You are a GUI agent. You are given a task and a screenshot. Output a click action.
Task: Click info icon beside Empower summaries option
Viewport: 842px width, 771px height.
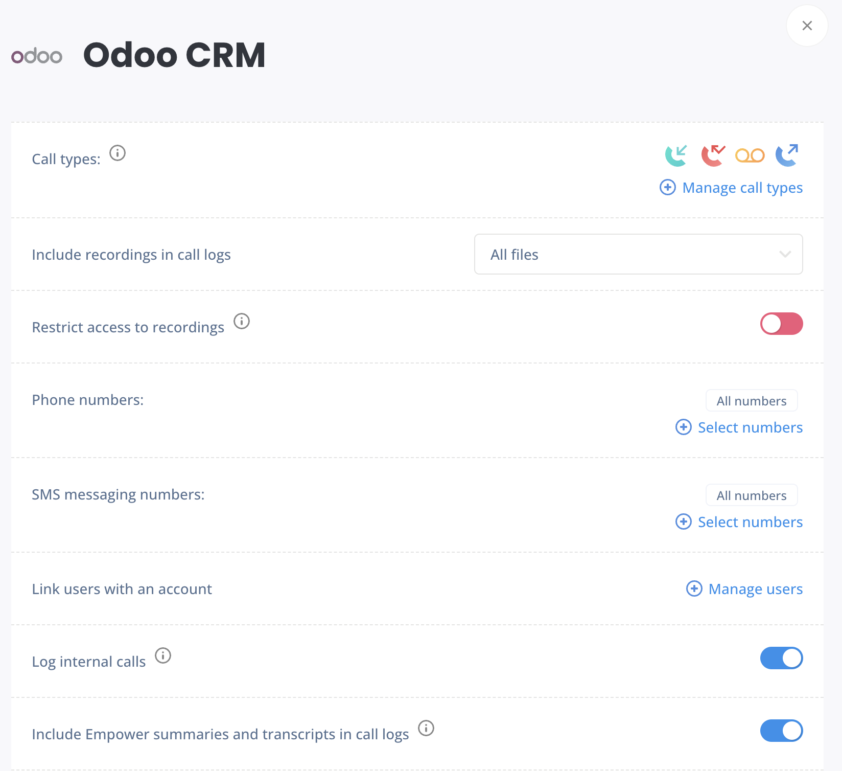click(426, 728)
